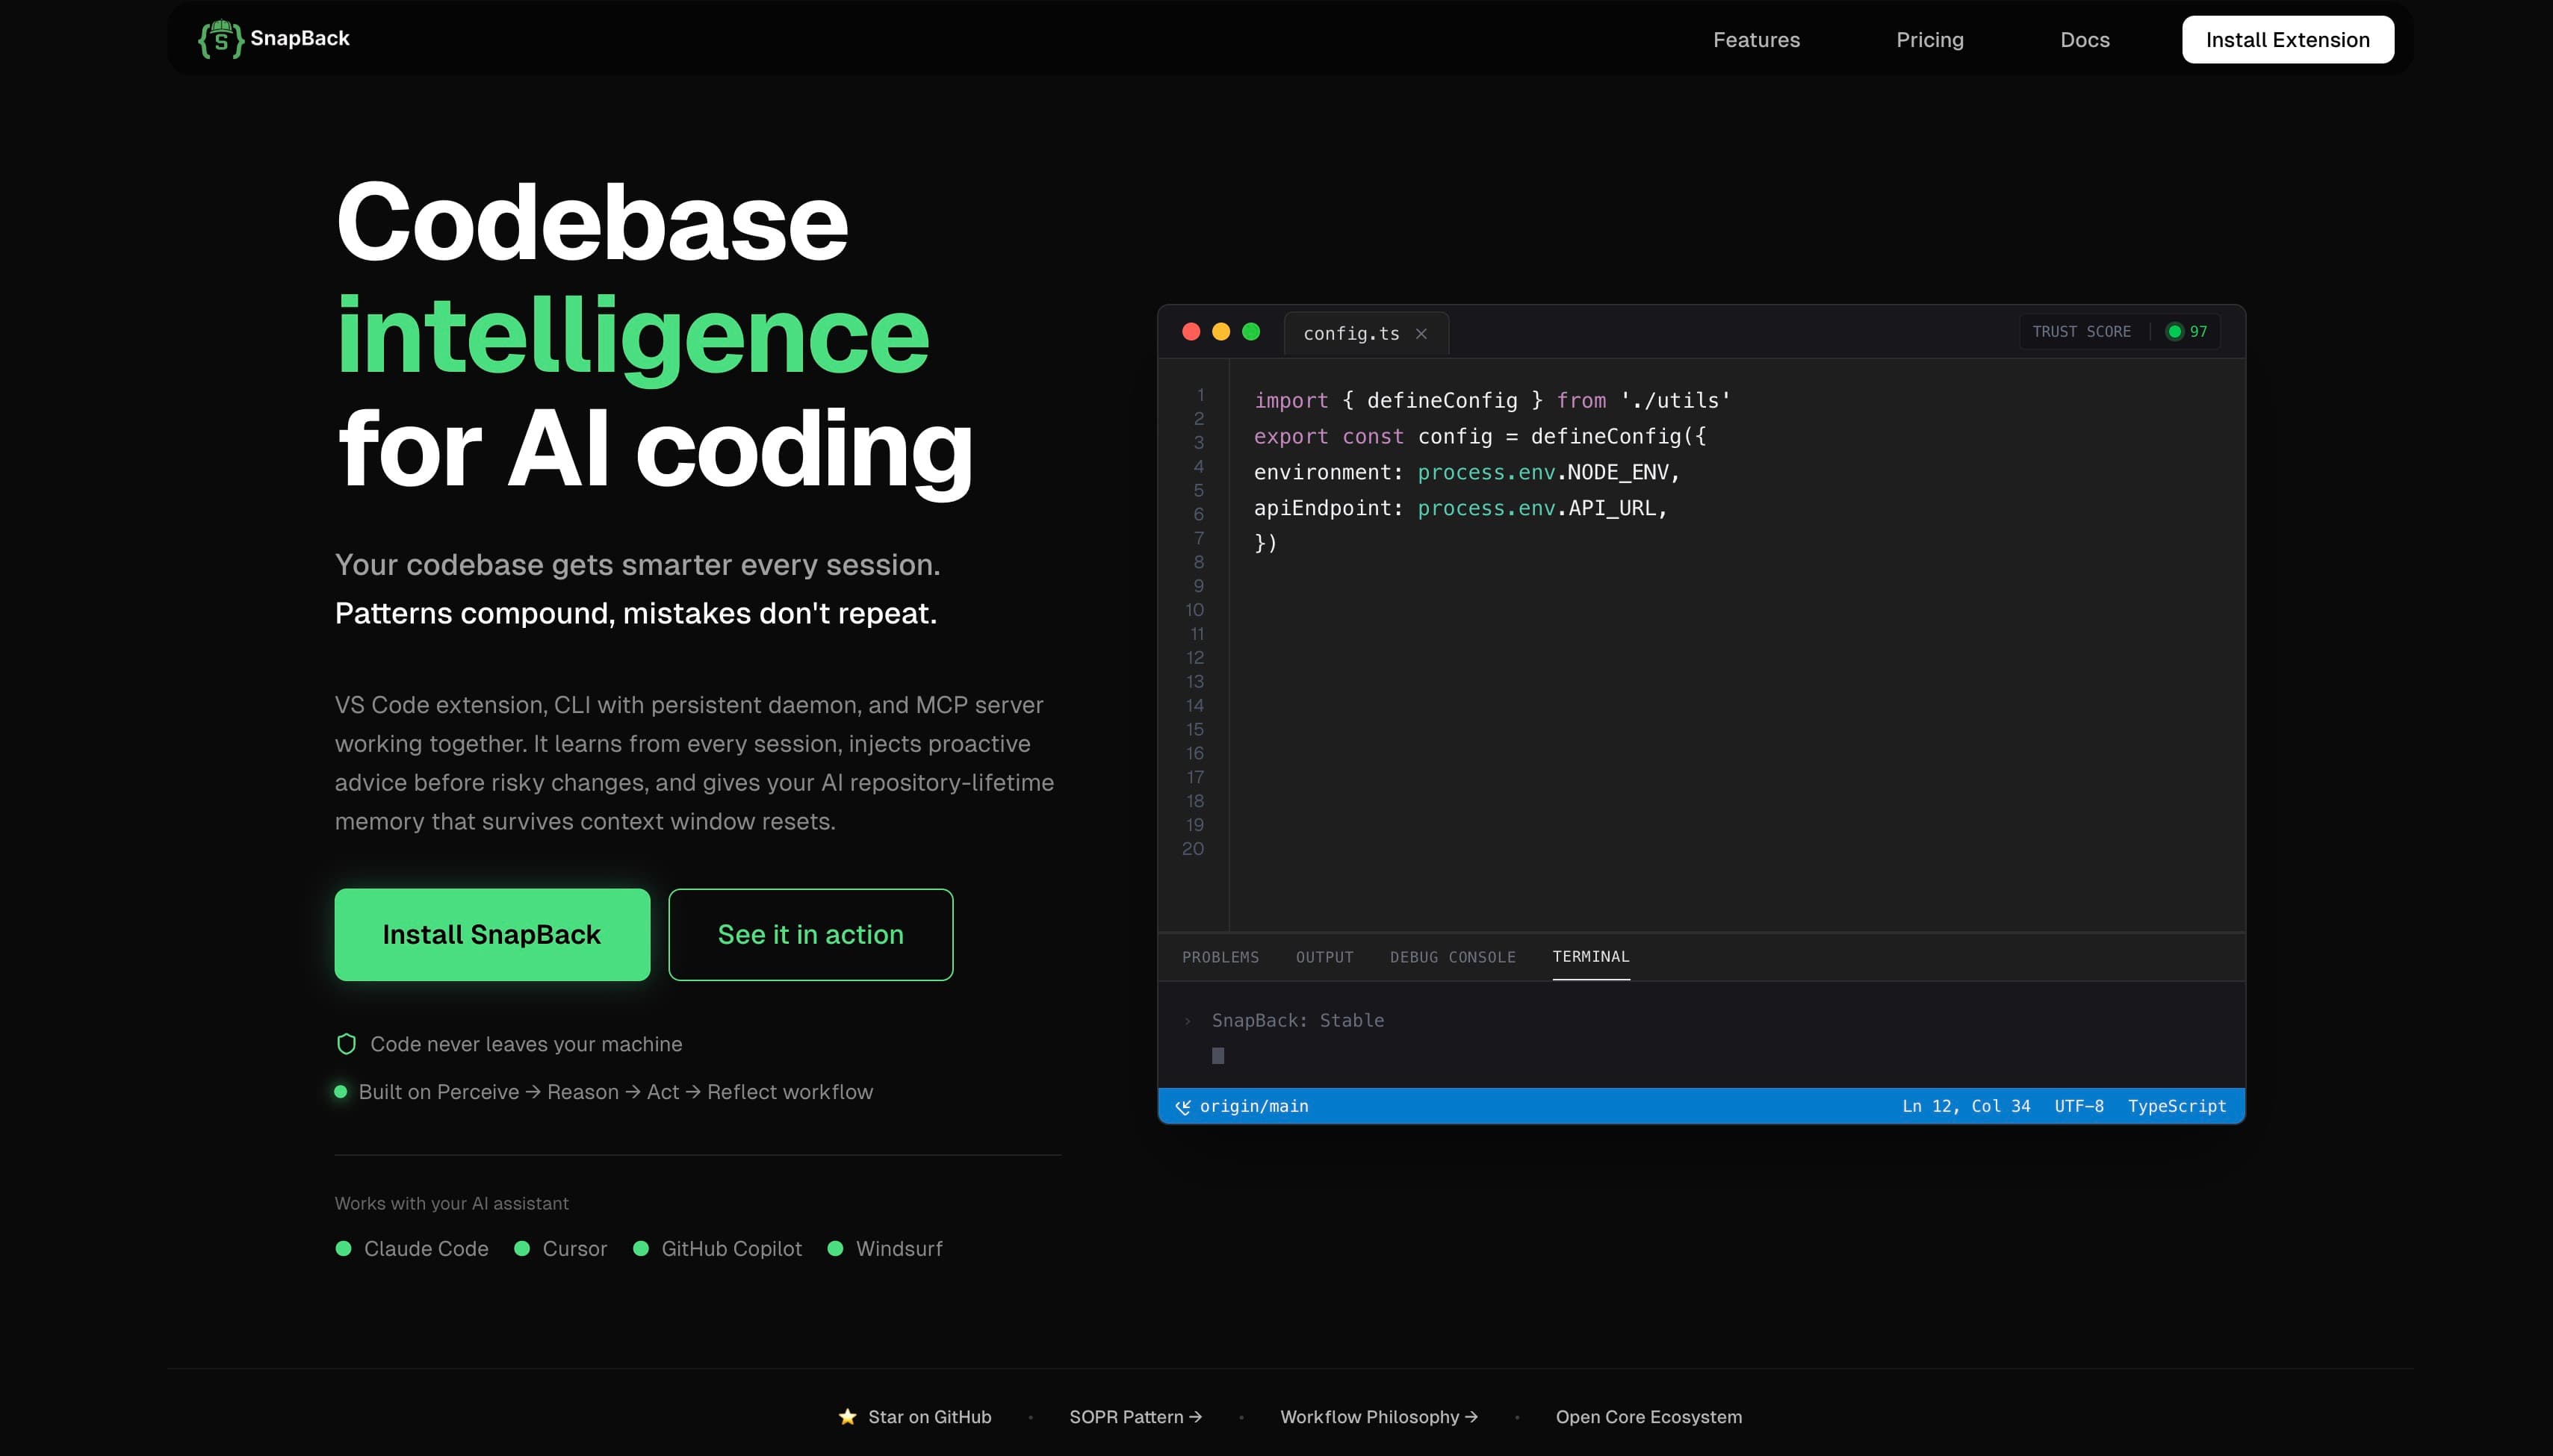Viewport: 2553px width, 1456px height.
Task: Select the DEBUG CONSOLE tab
Action: pyautogui.click(x=1451, y=957)
